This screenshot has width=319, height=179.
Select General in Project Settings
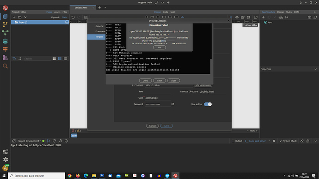coord(99,26)
